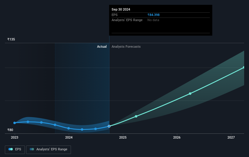Click the 'Actual' section label
Image resolution: width=249 pixels, height=157 pixels.
point(102,46)
